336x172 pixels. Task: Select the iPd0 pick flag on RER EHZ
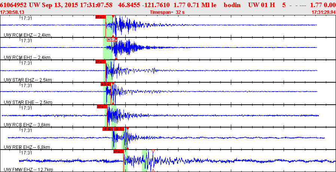pos(107,129)
